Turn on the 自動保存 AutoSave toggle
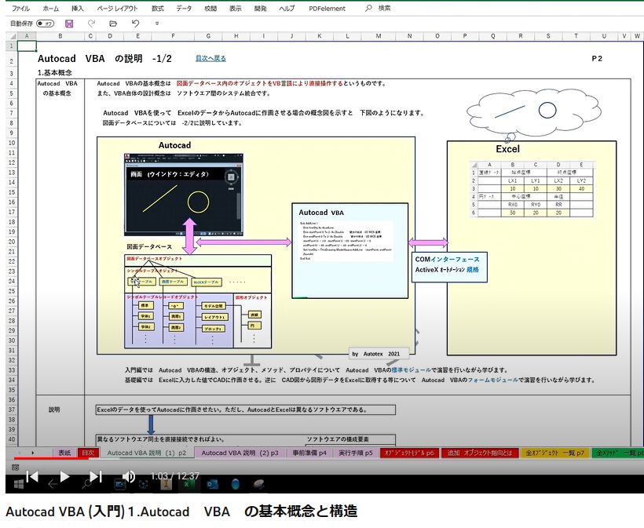This screenshot has width=644, height=528. pos(46,24)
